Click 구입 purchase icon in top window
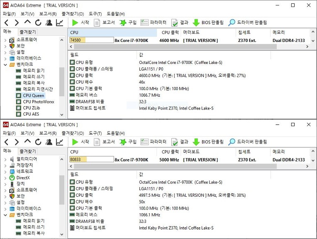 coord(128,23)
